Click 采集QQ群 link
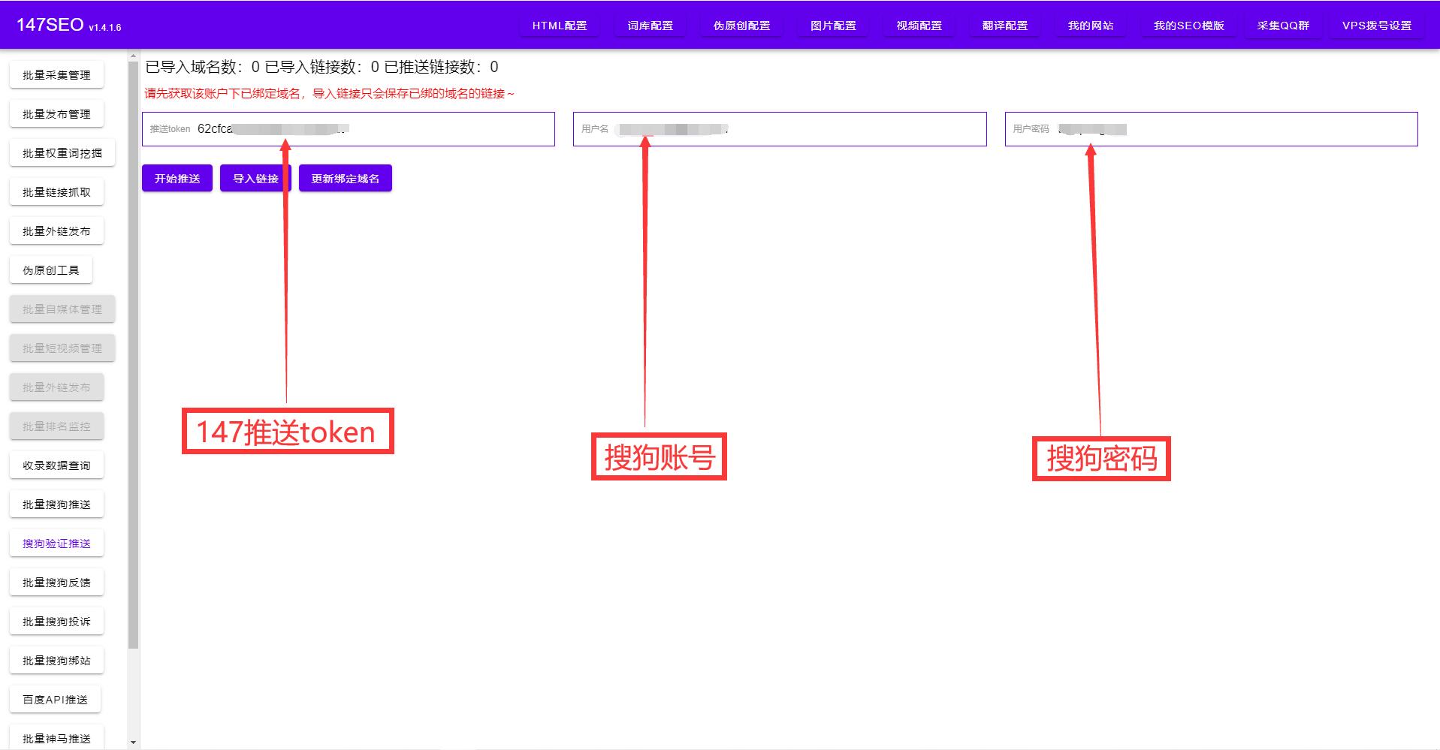This screenshot has width=1440, height=750. (x=1283, y=26)
